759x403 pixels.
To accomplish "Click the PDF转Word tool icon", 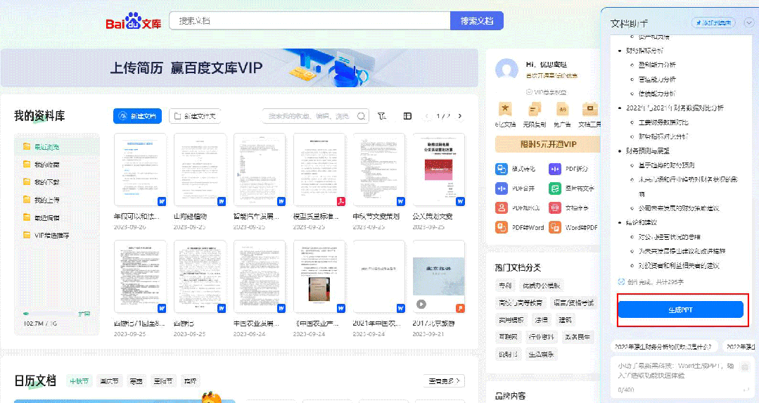I will coord(502,228).
